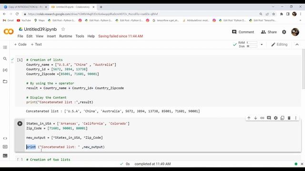The height and width of the screenshot is (171, 305).
Task: Move the selected cell down
Action: tap(255, 118)
